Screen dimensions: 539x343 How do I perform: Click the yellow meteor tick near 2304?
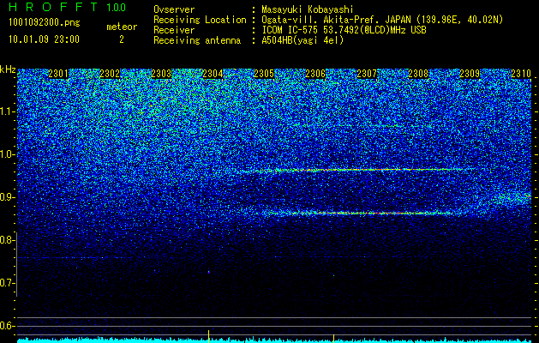pos(208,336)
